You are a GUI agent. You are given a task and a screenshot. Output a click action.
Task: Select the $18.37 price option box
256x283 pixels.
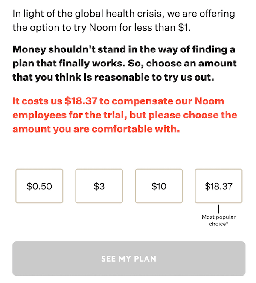(218, 186)
